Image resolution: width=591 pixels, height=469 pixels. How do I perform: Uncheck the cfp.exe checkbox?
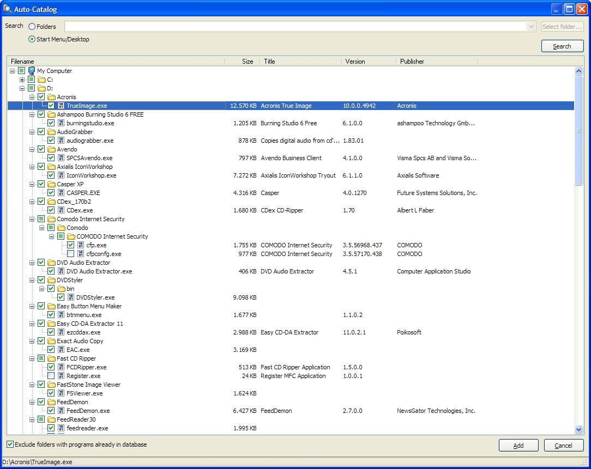click(70, 245)
